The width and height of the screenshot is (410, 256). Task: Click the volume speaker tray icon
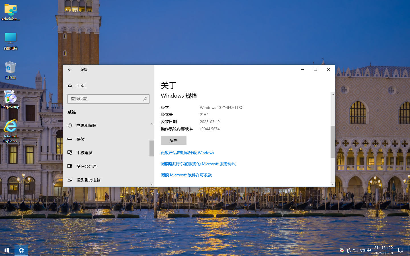(x=362, y=250)
